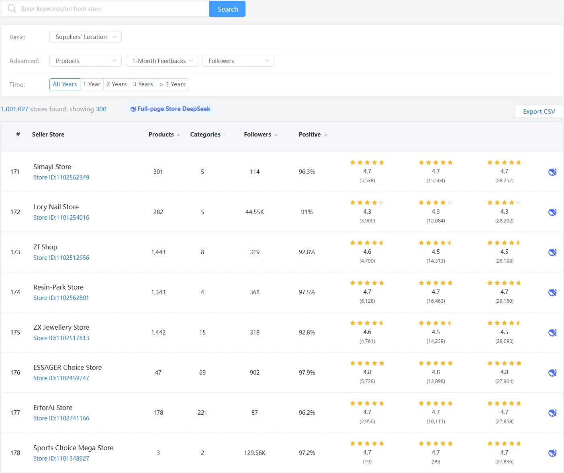This screenshot has height=473, width=564.
Task: Click 44.55K followers value
Action: (x=255, y=212)
